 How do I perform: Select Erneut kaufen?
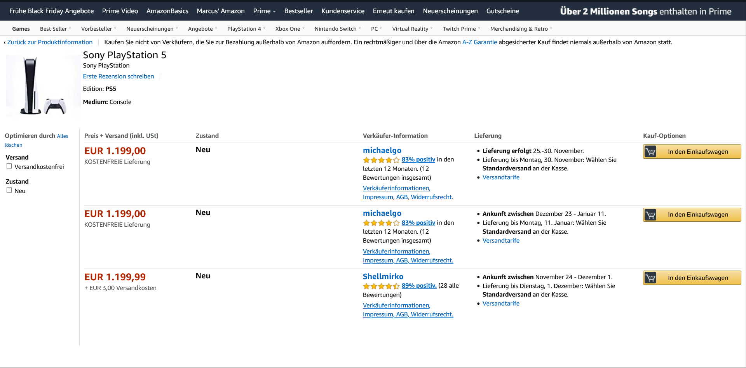click(394, 11)
